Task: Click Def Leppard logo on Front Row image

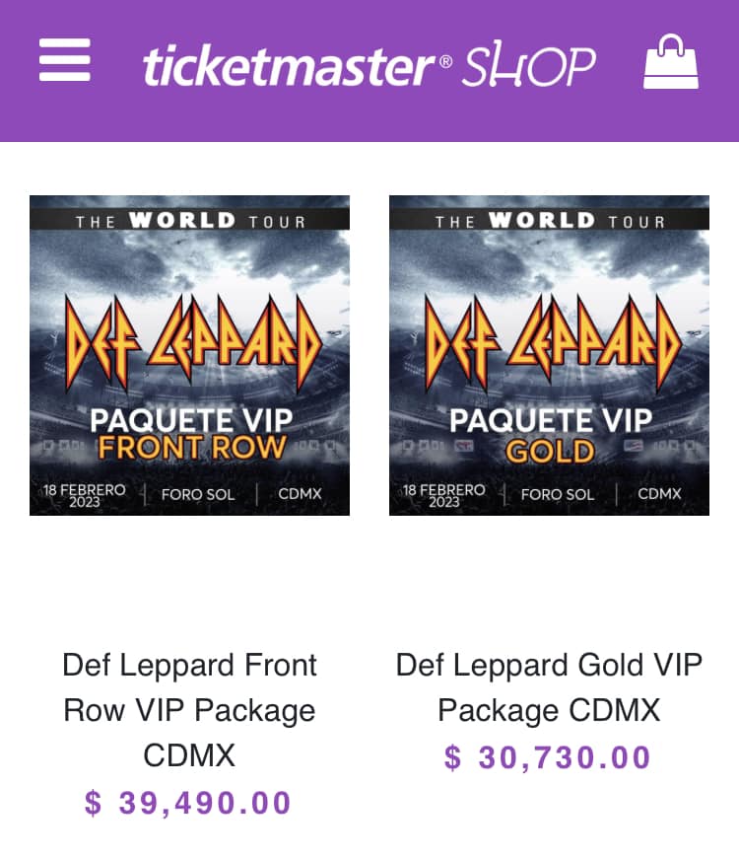Action: click(x=190, y=342)
